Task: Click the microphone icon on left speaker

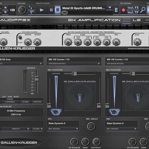Action: click(80, 98)
